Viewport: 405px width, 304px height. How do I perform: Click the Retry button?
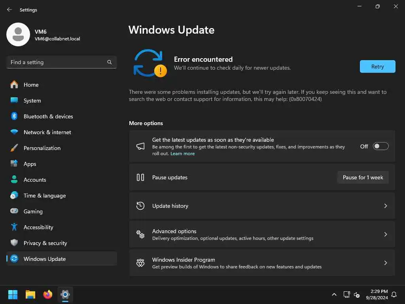coord(377,66)
